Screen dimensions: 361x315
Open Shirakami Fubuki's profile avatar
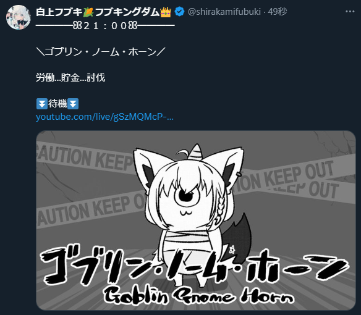[19, 17]
